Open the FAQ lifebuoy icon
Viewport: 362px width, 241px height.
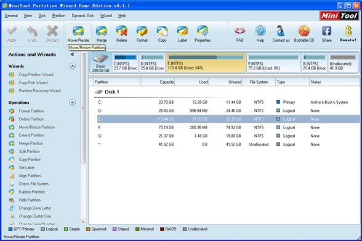pos(240,31)
